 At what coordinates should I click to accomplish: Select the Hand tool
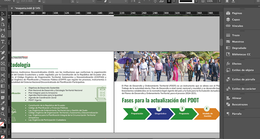click(3, 109)
